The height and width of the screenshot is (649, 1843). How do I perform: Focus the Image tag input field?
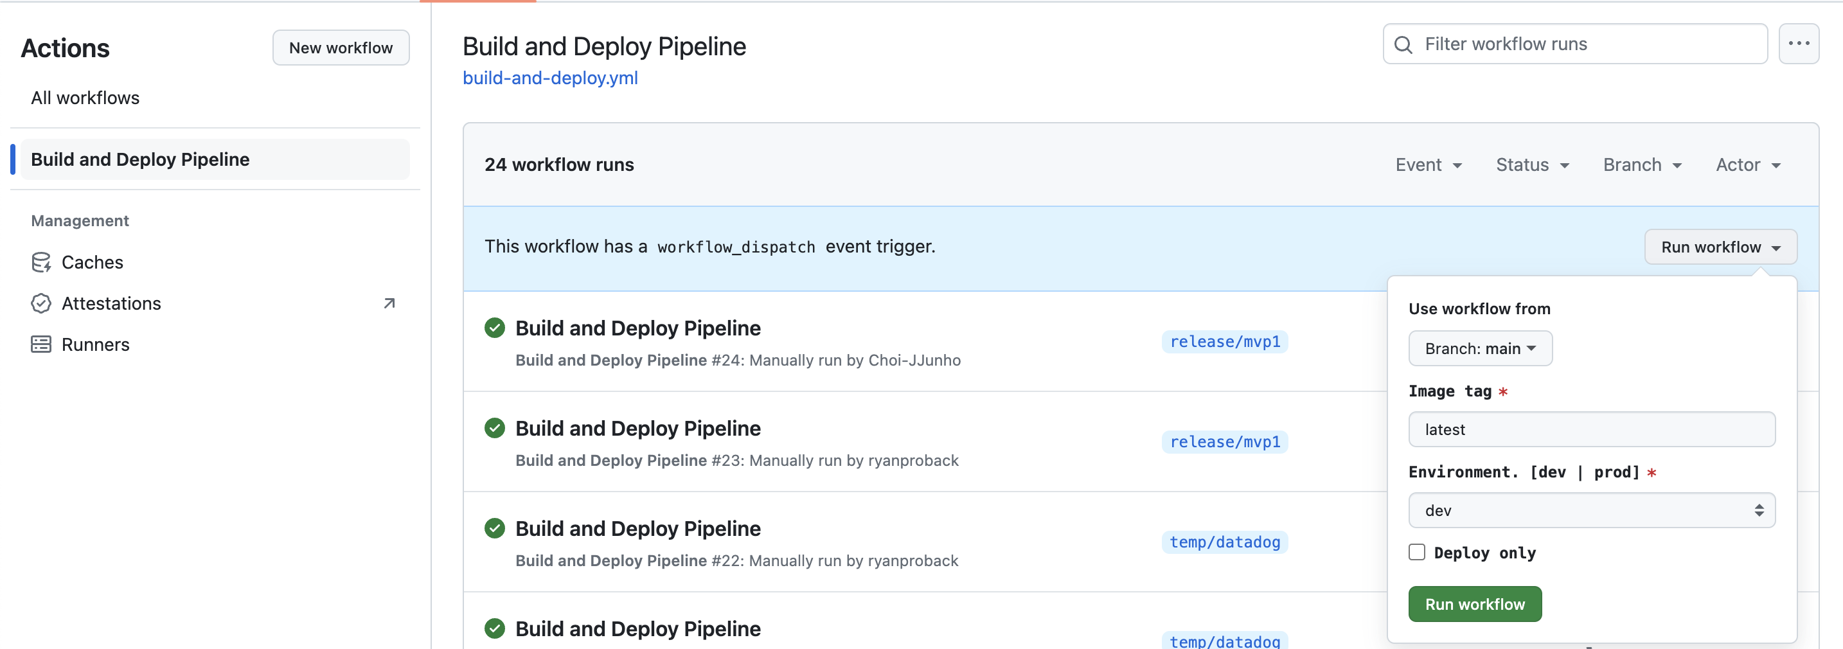1591,429
